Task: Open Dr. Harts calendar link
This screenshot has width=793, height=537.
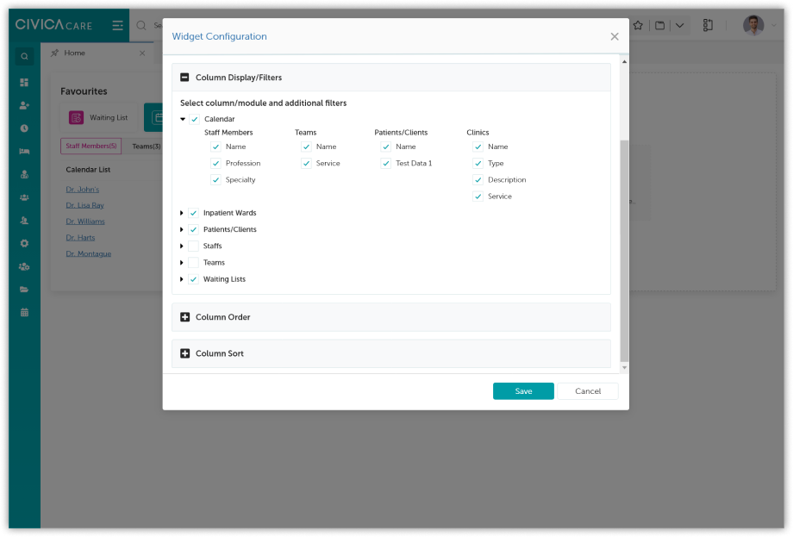Action: (80, 238)
